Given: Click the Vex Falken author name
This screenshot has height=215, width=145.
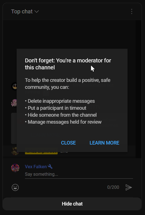Looking at the screenshot, I should (x=36, y=167).
